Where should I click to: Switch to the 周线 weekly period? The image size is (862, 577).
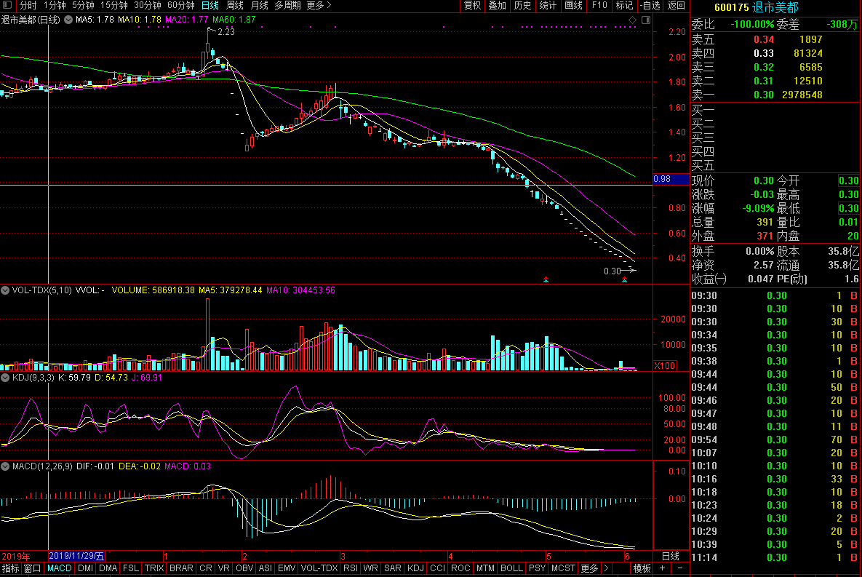(x=234, y=5)
